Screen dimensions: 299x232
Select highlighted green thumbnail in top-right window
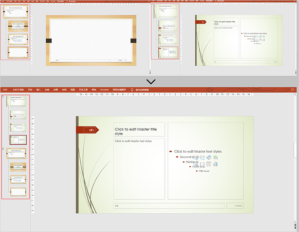pos(168,53)
